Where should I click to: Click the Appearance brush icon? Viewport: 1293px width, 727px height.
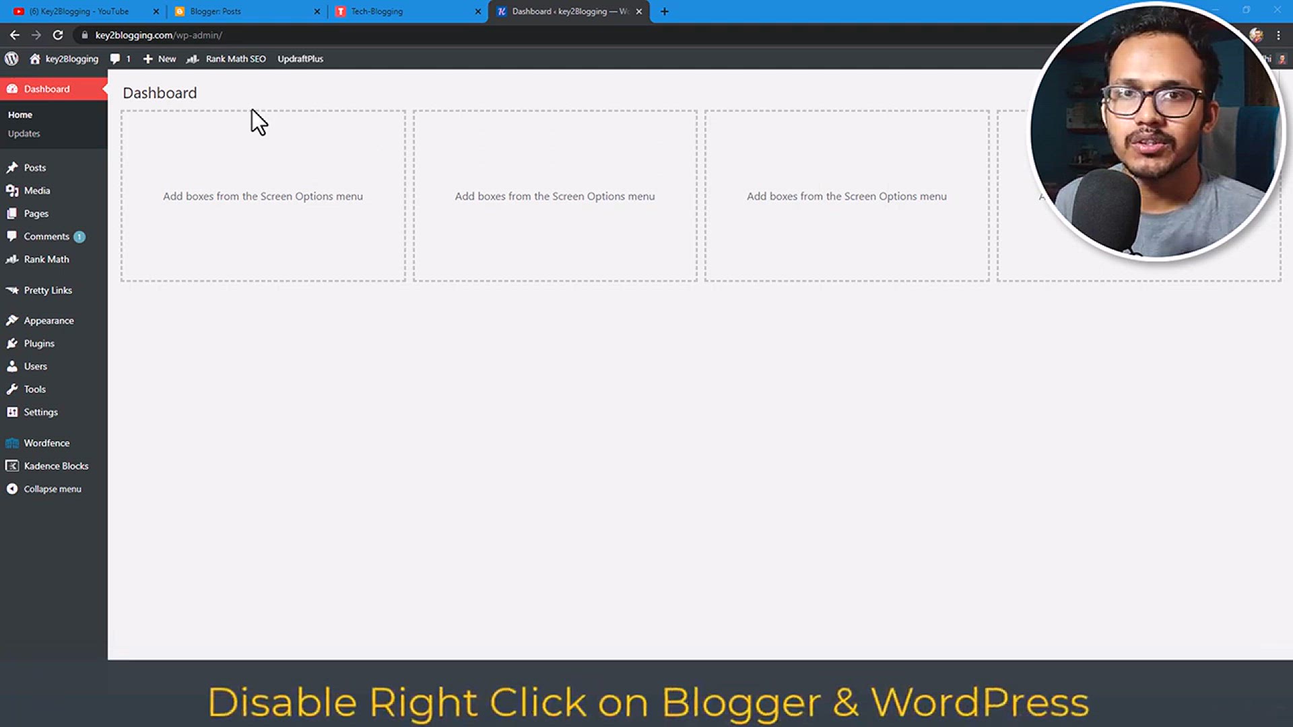(x=12, y=320)
